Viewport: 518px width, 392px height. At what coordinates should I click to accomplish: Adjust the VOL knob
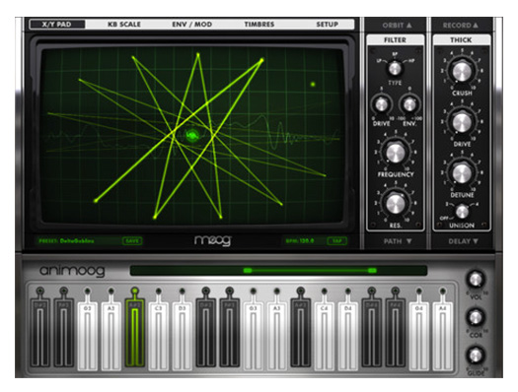(476, 280)
